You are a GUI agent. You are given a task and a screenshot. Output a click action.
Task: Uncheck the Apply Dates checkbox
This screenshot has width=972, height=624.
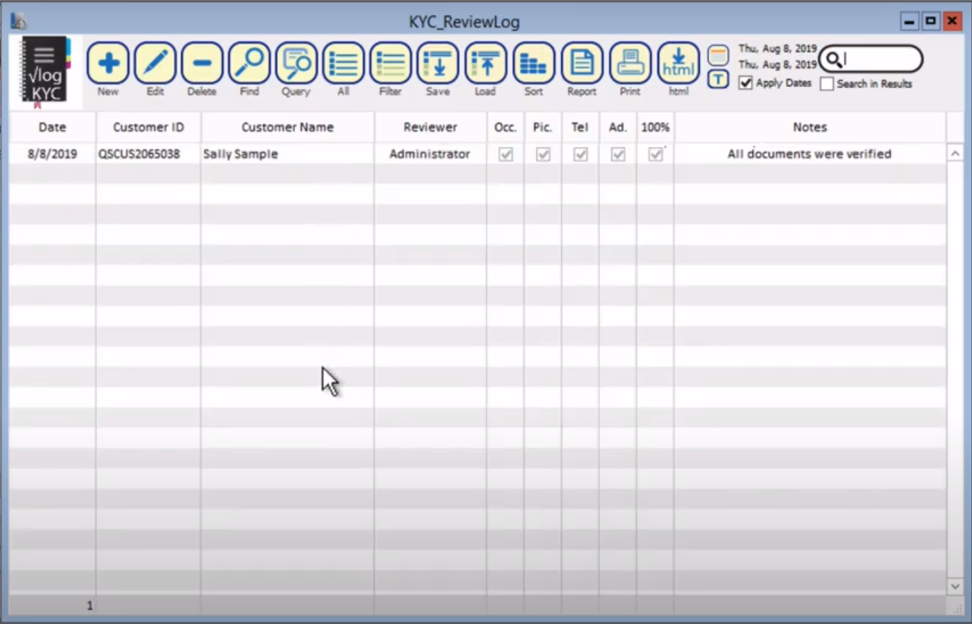[745, 83]
